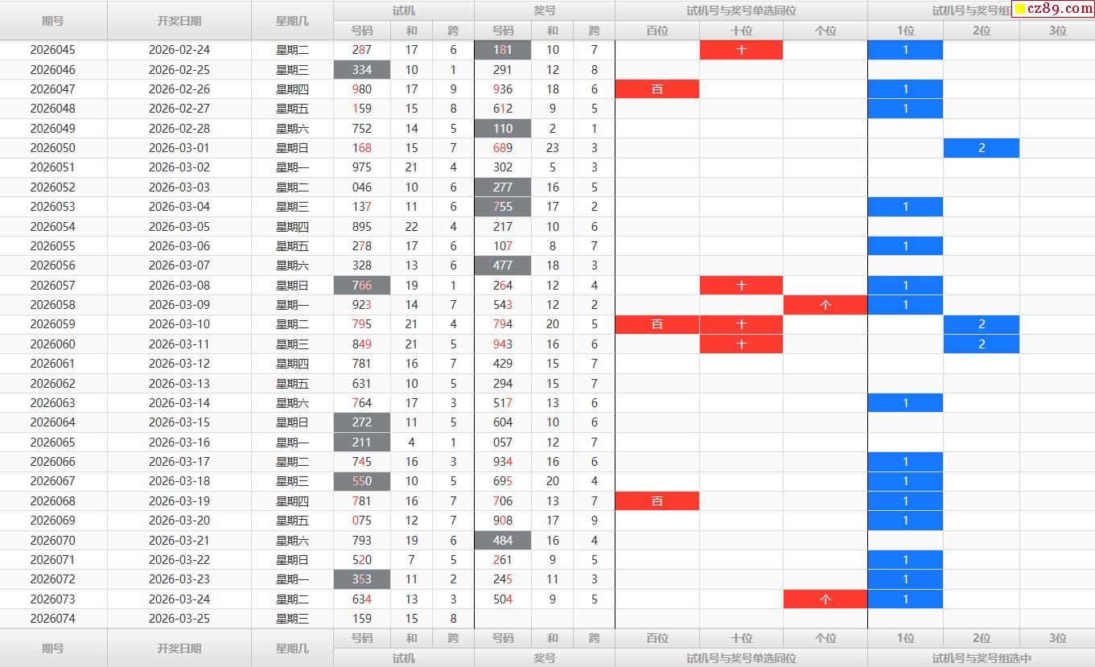Click red 百 badge in row 2026068
1095x667 pixels.
[657, 501]
